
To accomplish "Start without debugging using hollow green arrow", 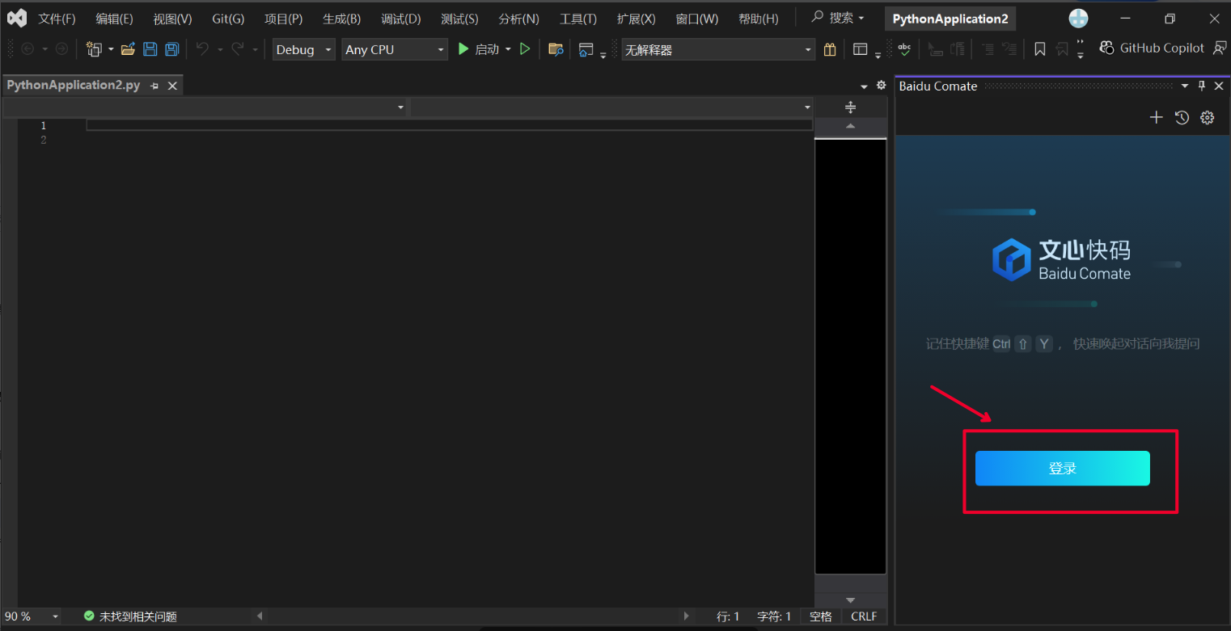I will click(x=525, y=49).
